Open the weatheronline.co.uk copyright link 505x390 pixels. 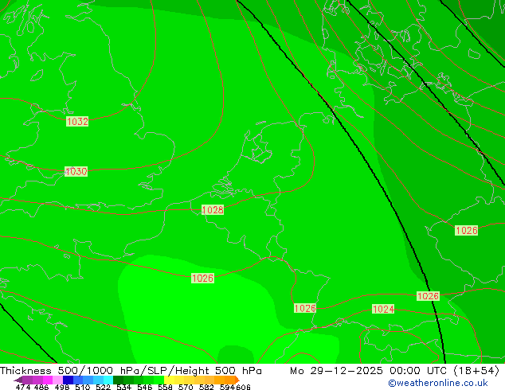(x=438, y=383)
